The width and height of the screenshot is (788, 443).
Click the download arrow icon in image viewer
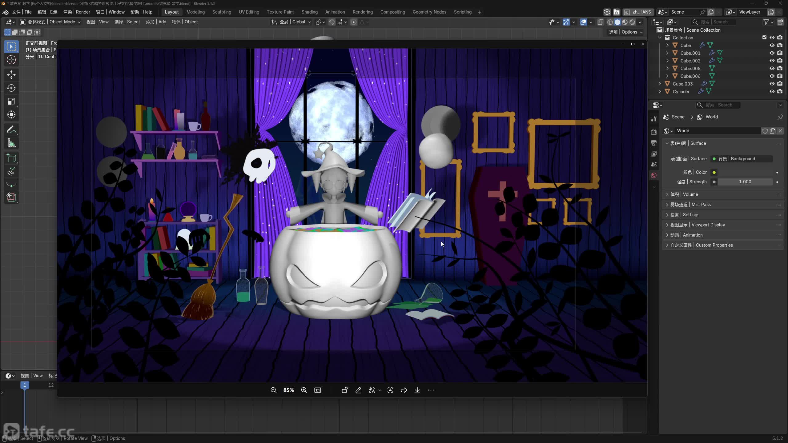click(417, 390)
